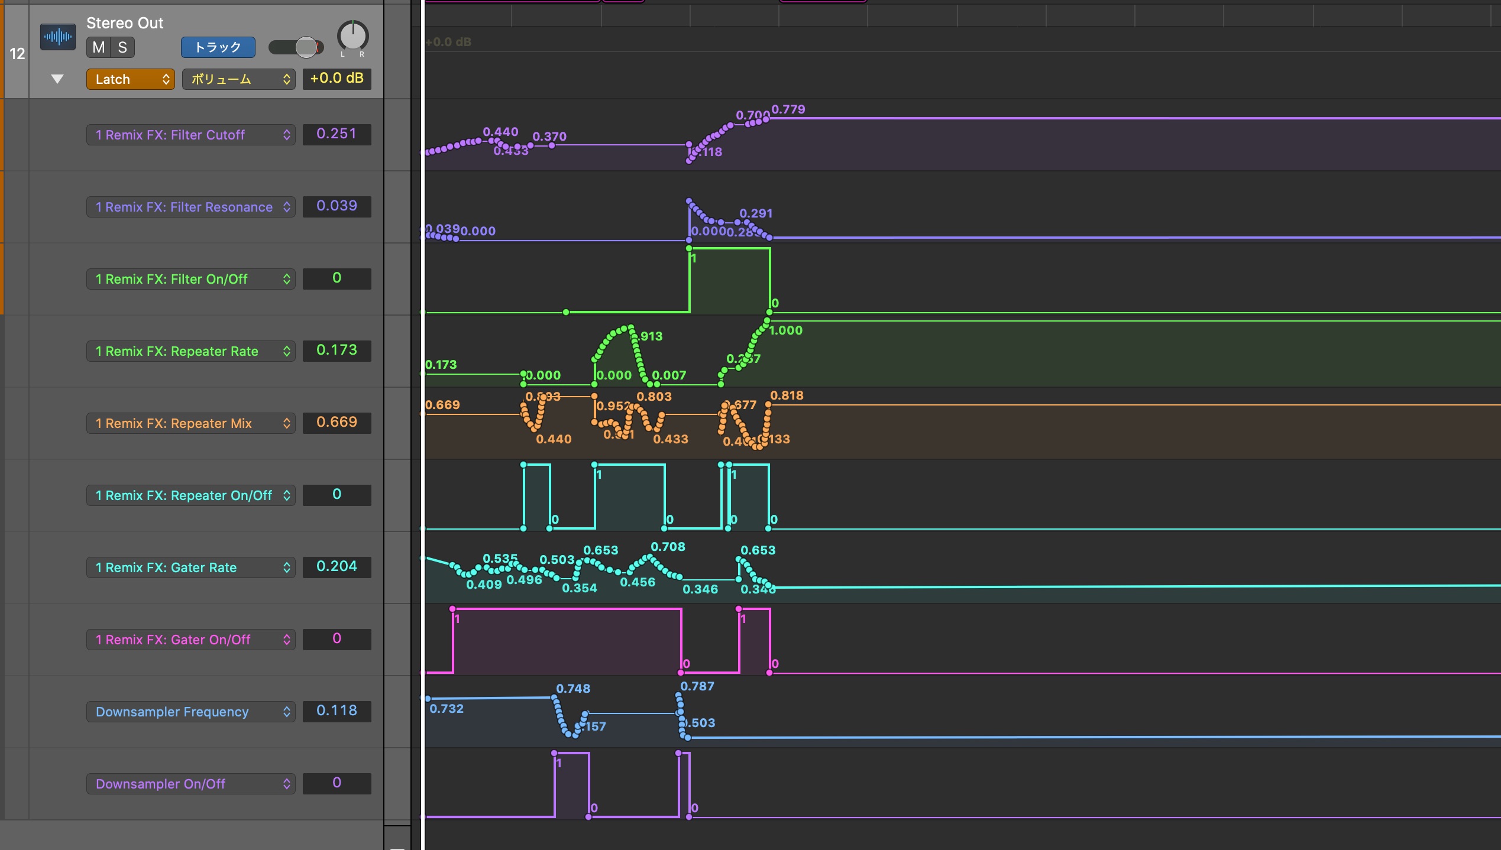
Task: Open the Remix FX: Filter Resonance parameter menu
Action: click(x=190, y=207)
